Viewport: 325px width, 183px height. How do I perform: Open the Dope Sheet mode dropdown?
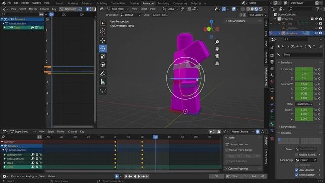(x=23, y=132)
